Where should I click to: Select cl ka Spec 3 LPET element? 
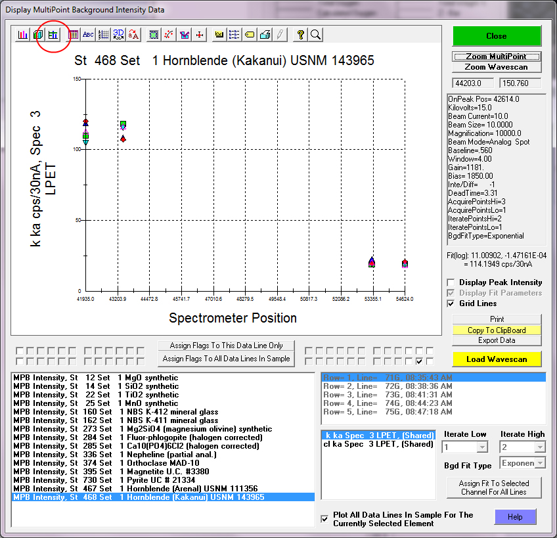[x=377, y=445]
